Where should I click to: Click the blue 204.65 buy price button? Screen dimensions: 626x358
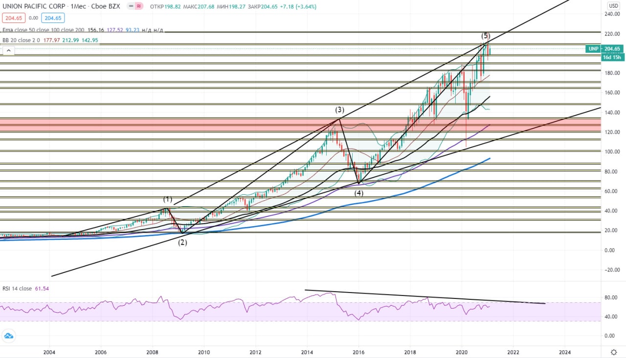click(52, 18)
